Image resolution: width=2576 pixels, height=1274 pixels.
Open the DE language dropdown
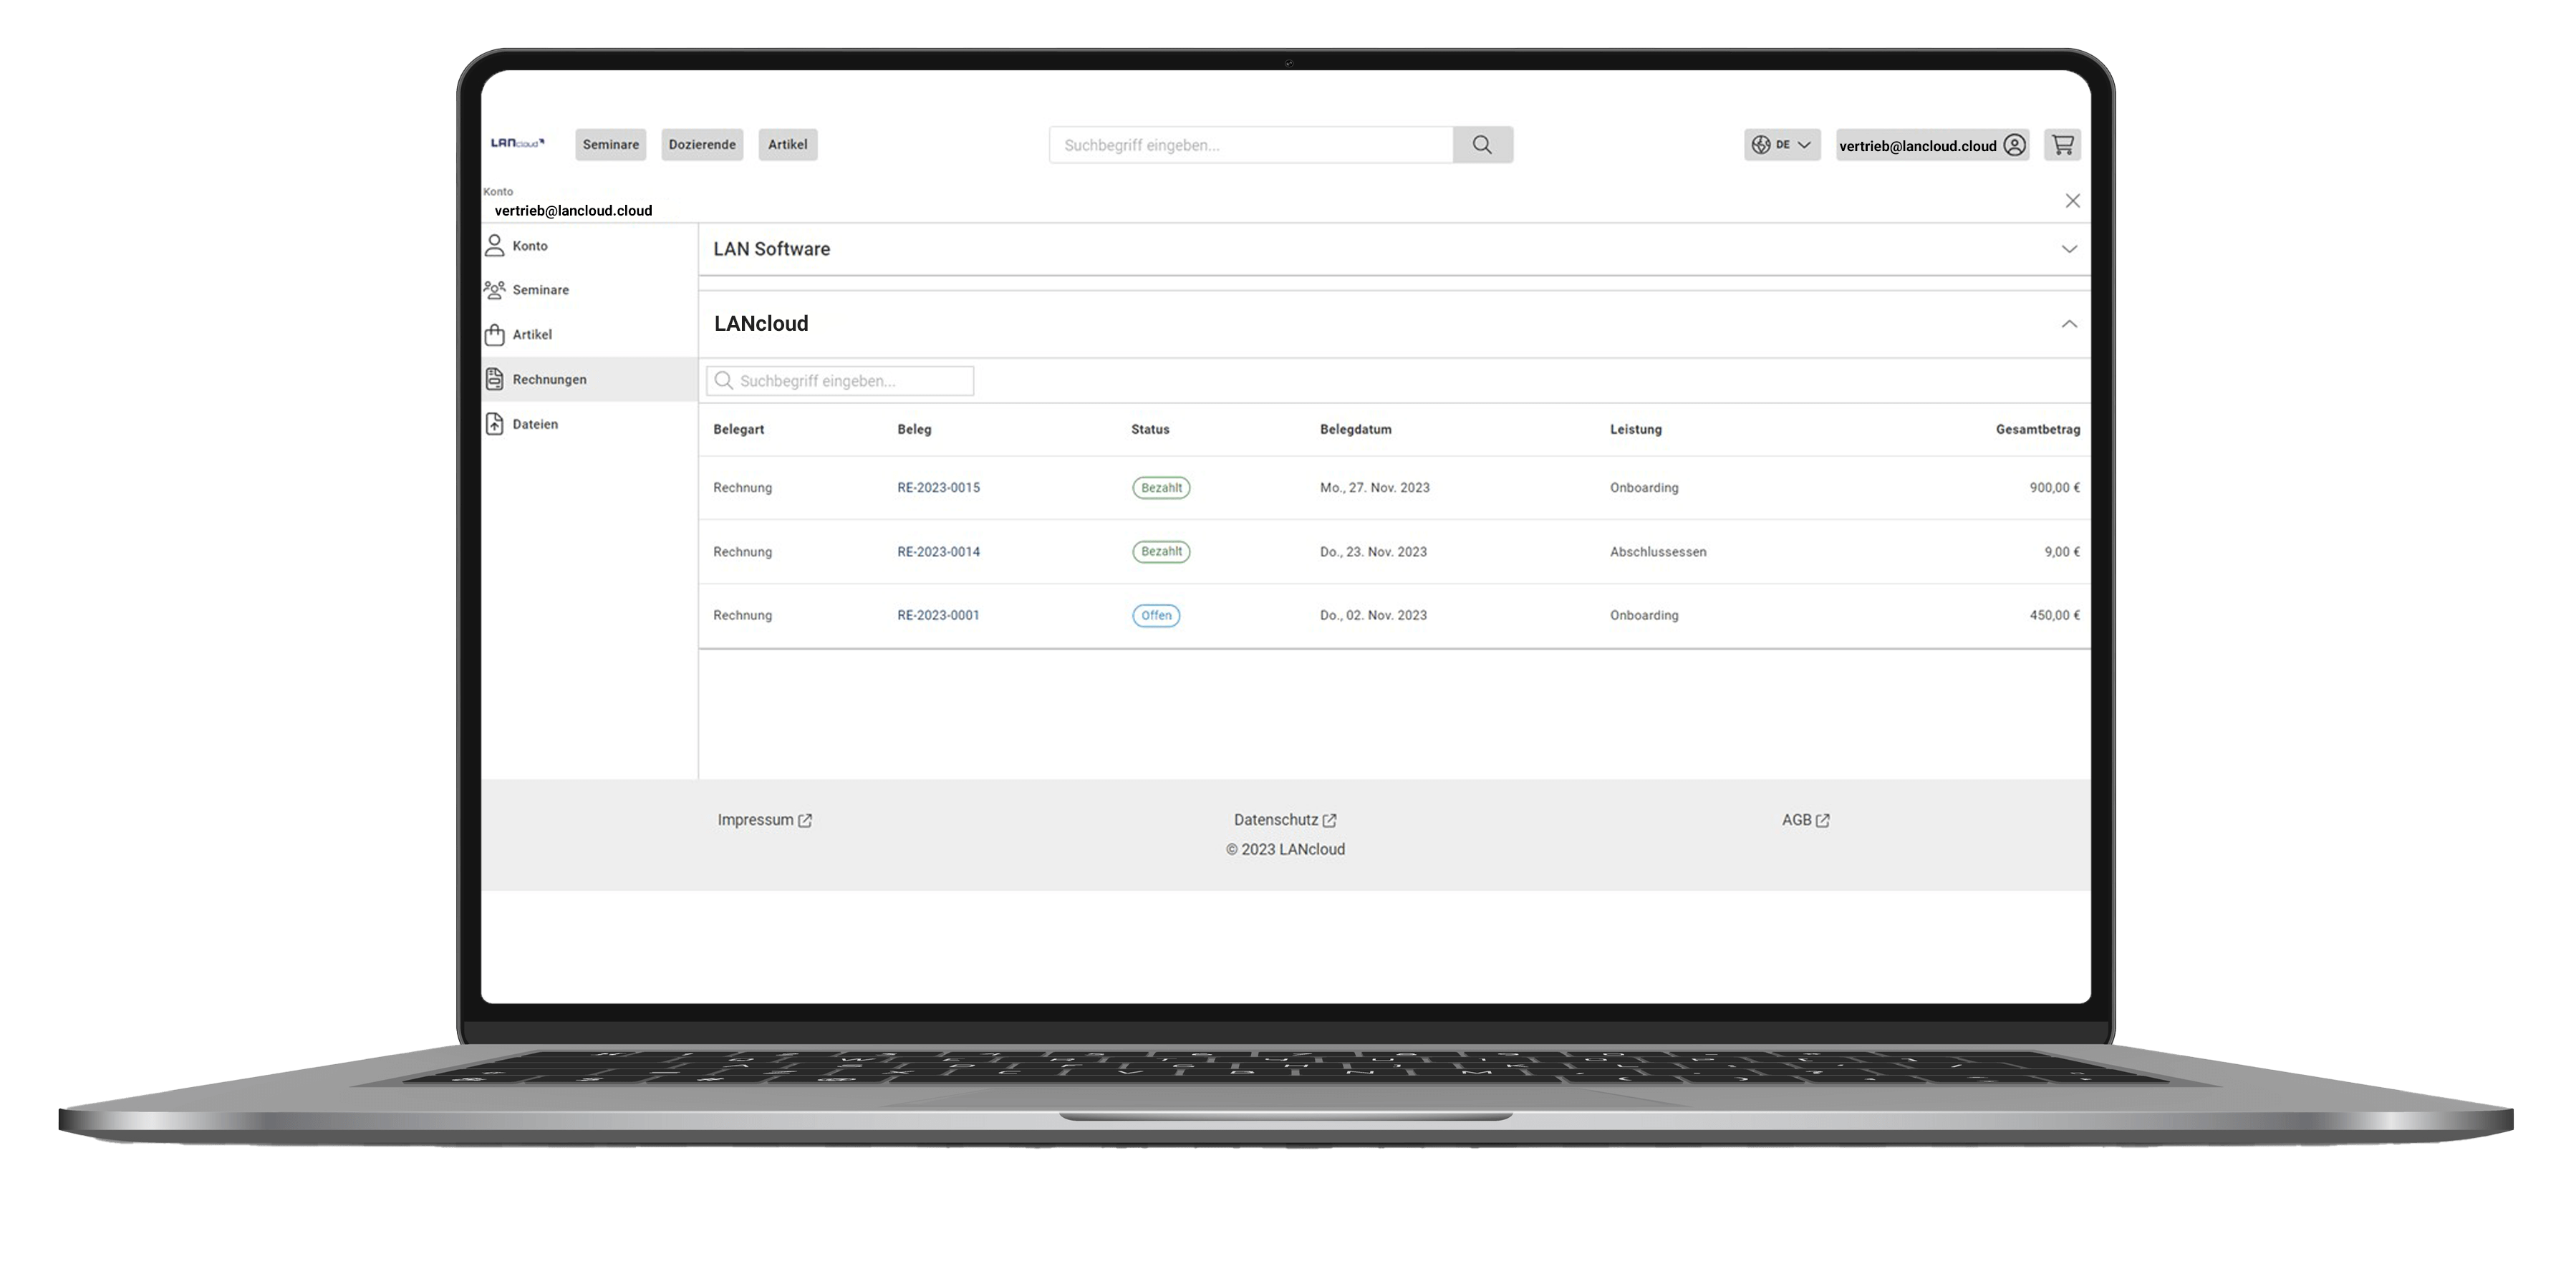click(x=1782, y=145)
